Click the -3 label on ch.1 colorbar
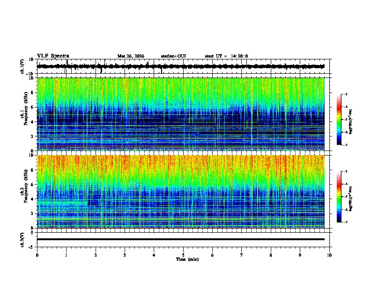 (x=345, y=94)
